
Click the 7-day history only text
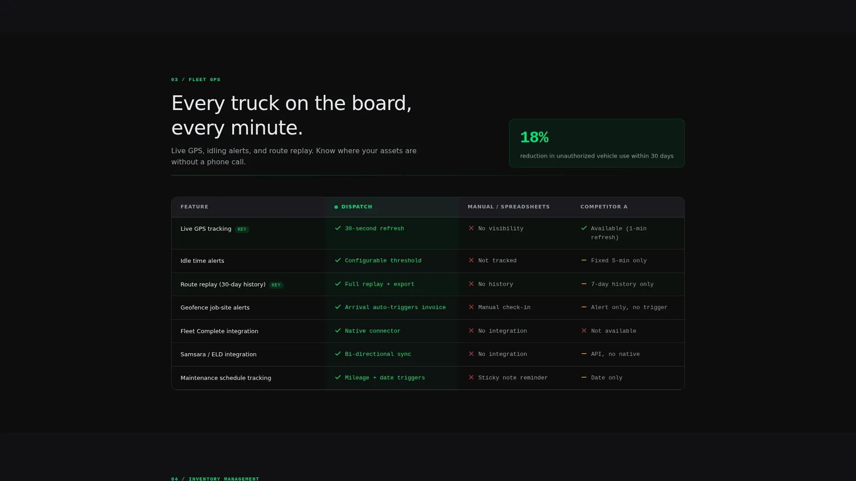(622, 284)
